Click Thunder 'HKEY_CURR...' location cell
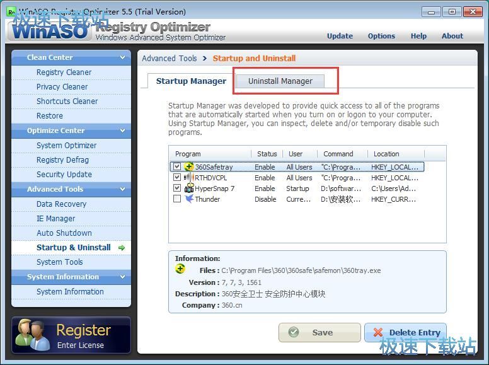 [x=394, y=199]
